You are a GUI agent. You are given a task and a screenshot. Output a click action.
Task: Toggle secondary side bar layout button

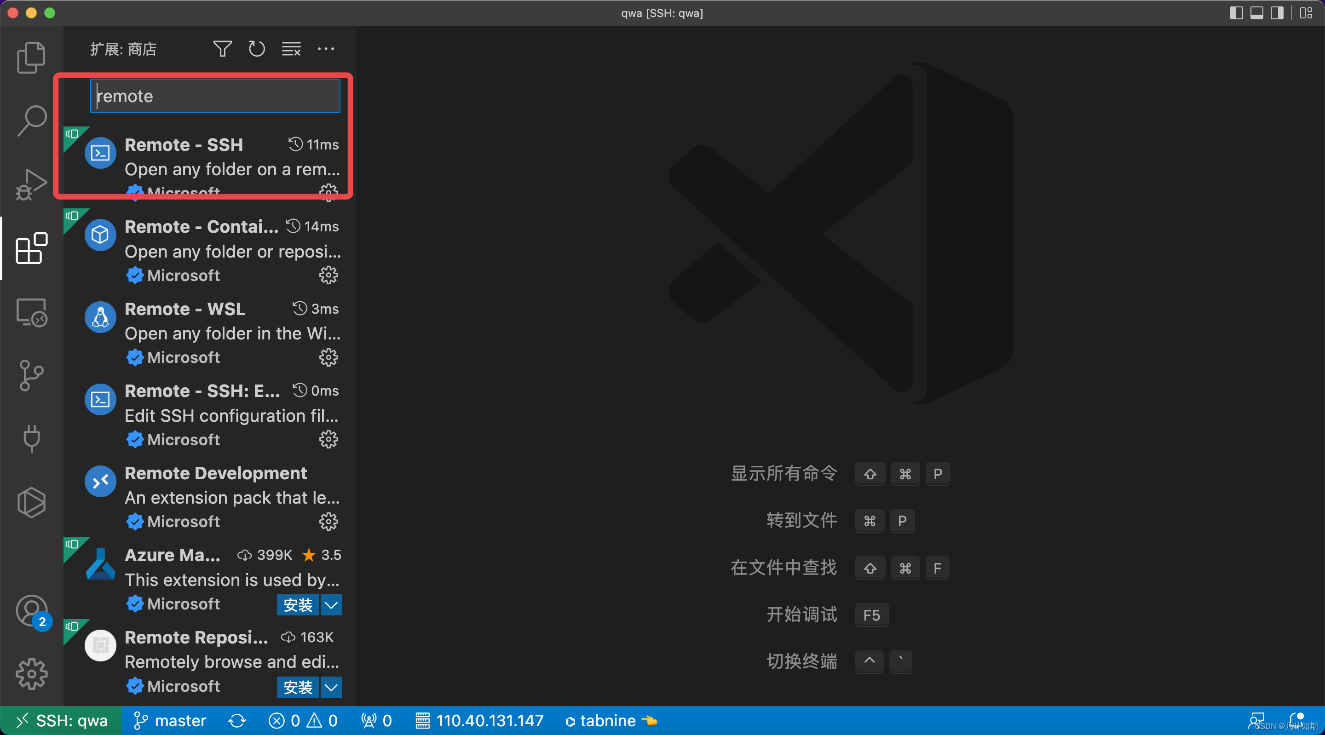1277,13
